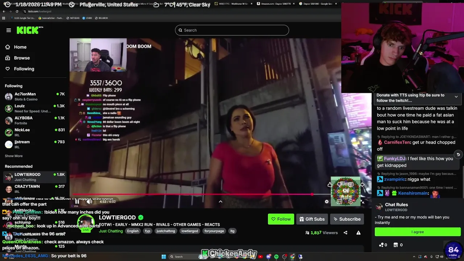
Task: Click Kenshiromain username in chat
Action: pos(414,193)
